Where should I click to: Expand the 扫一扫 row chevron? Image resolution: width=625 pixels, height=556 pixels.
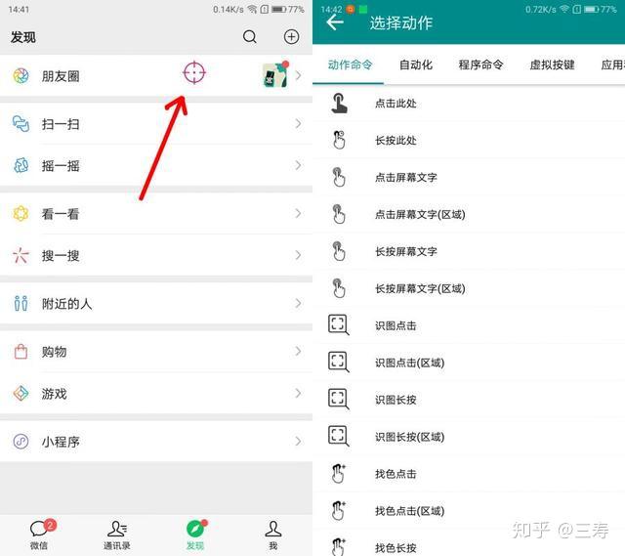click(298, 124)
